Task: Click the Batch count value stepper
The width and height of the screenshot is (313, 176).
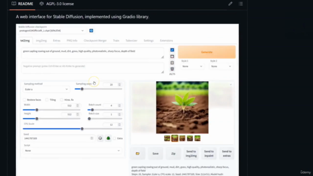Action: pyautogui.click(x=119, y=106)
